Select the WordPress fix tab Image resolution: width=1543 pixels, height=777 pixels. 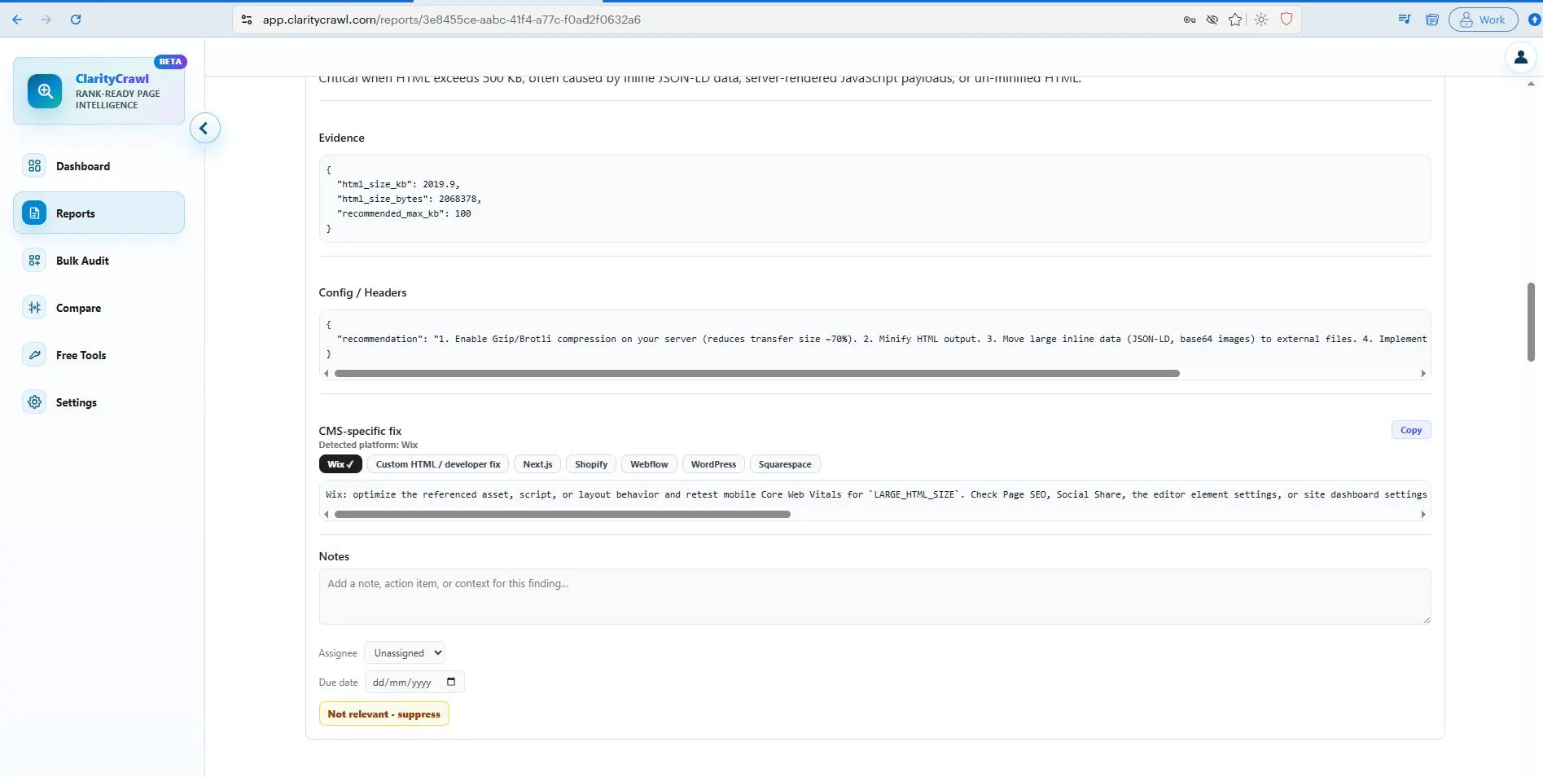[x=713, y=464]
